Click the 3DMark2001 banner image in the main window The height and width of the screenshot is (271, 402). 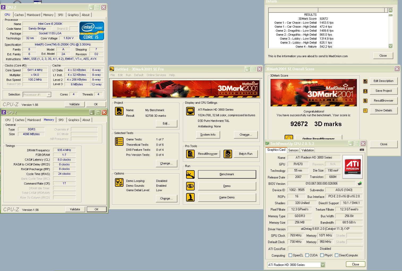(x=186, y=89)
